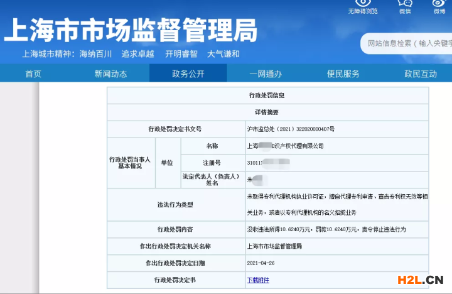The height and width of the screenshot is (294, 452).
Task: Click the 网站信息检索 search field
Action: tap(406, 43)
